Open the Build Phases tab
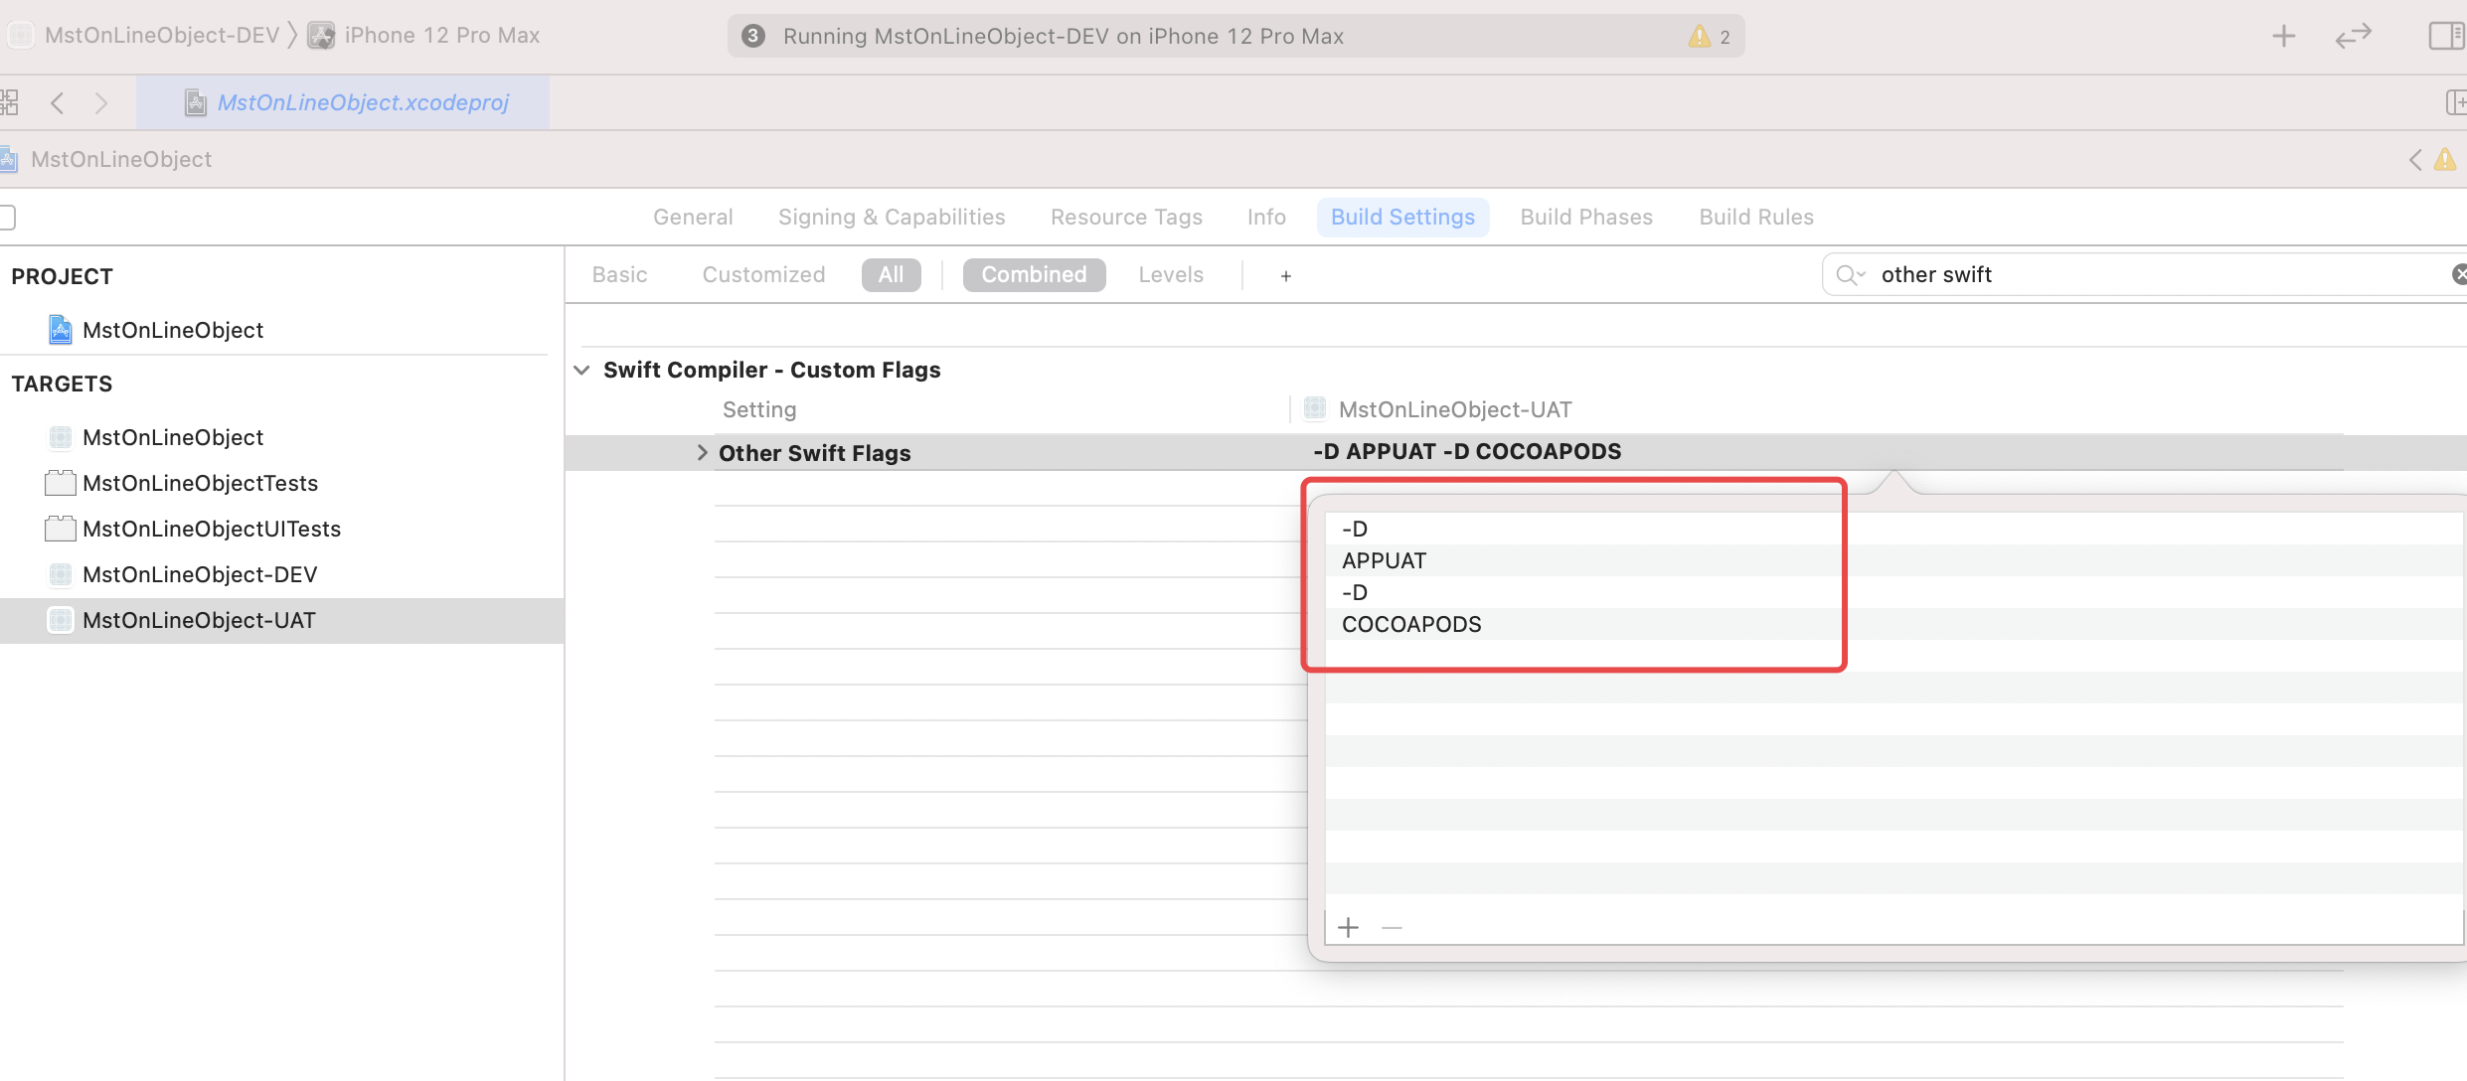 pos(1586,217)
